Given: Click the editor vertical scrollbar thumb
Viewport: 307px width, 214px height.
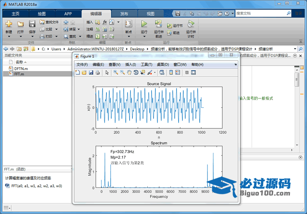Looking at the screenshot, I should coord(297,80).
